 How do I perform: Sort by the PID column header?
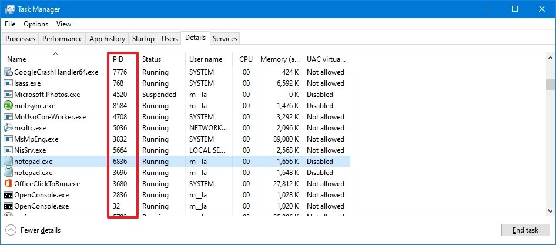coord(118,59)
